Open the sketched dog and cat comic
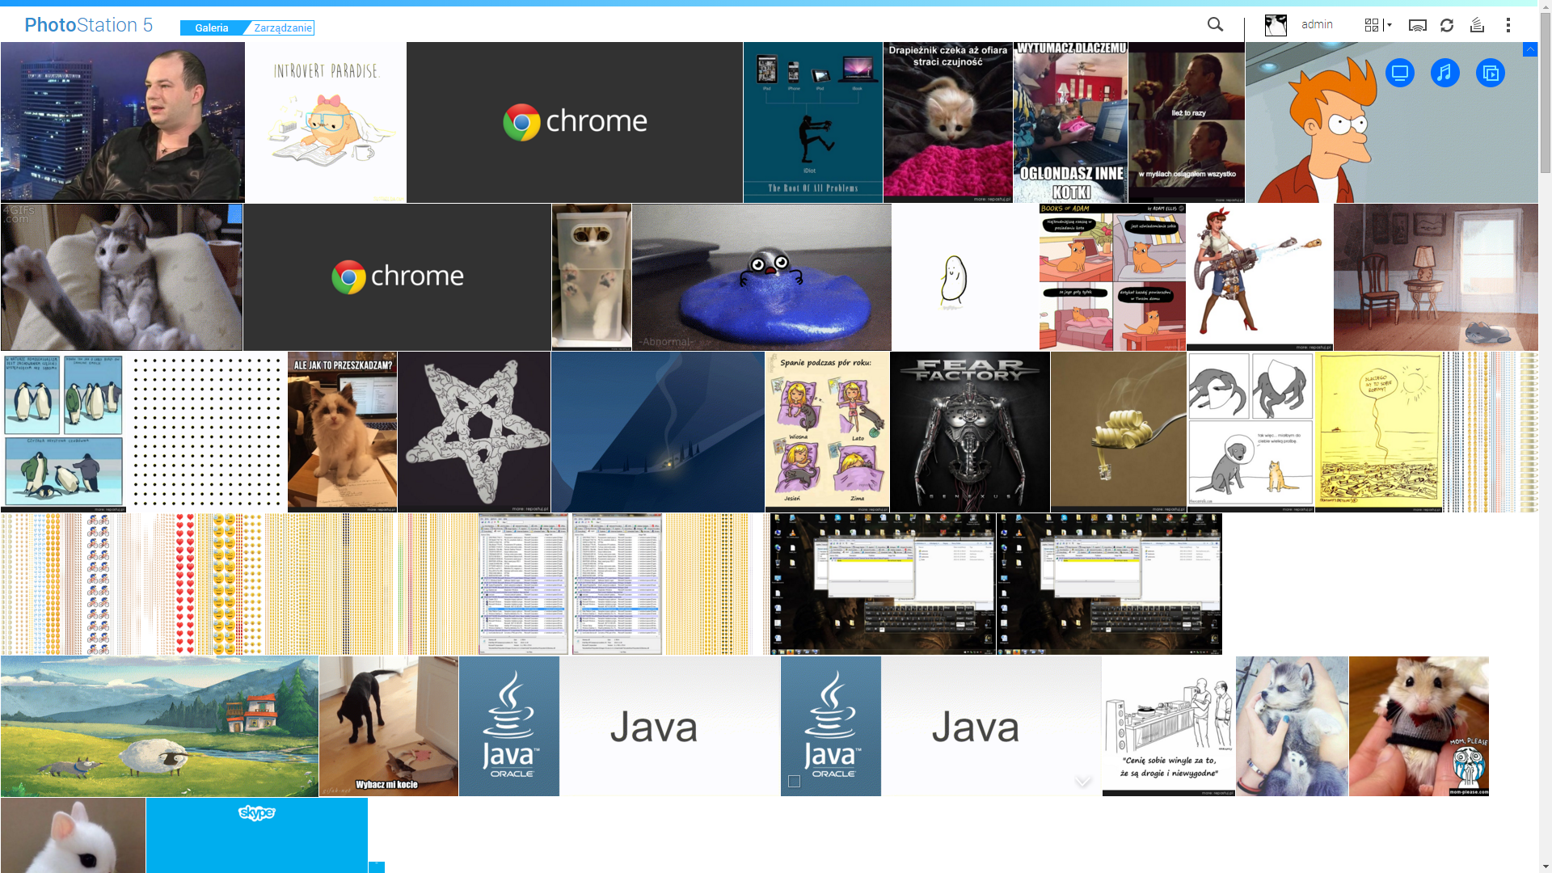Image resolution: width=1552 pixels, height=873 pixels. tap(1250, 432)
